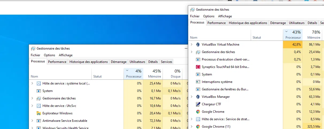Click Interruptions système process icon
The image size is (324, 129).
coord(198,82)
